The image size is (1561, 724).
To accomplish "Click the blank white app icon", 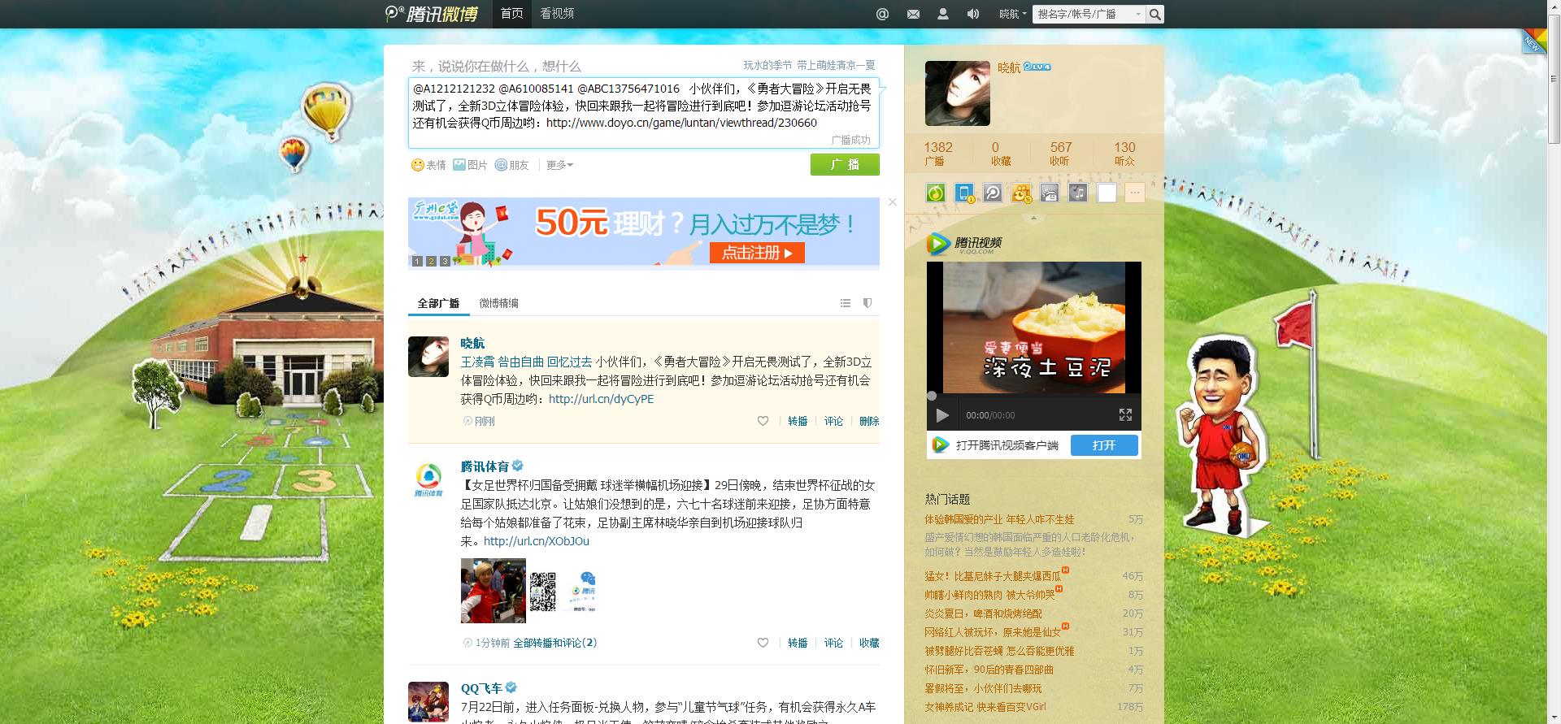I will click(x=1107, y=193).
